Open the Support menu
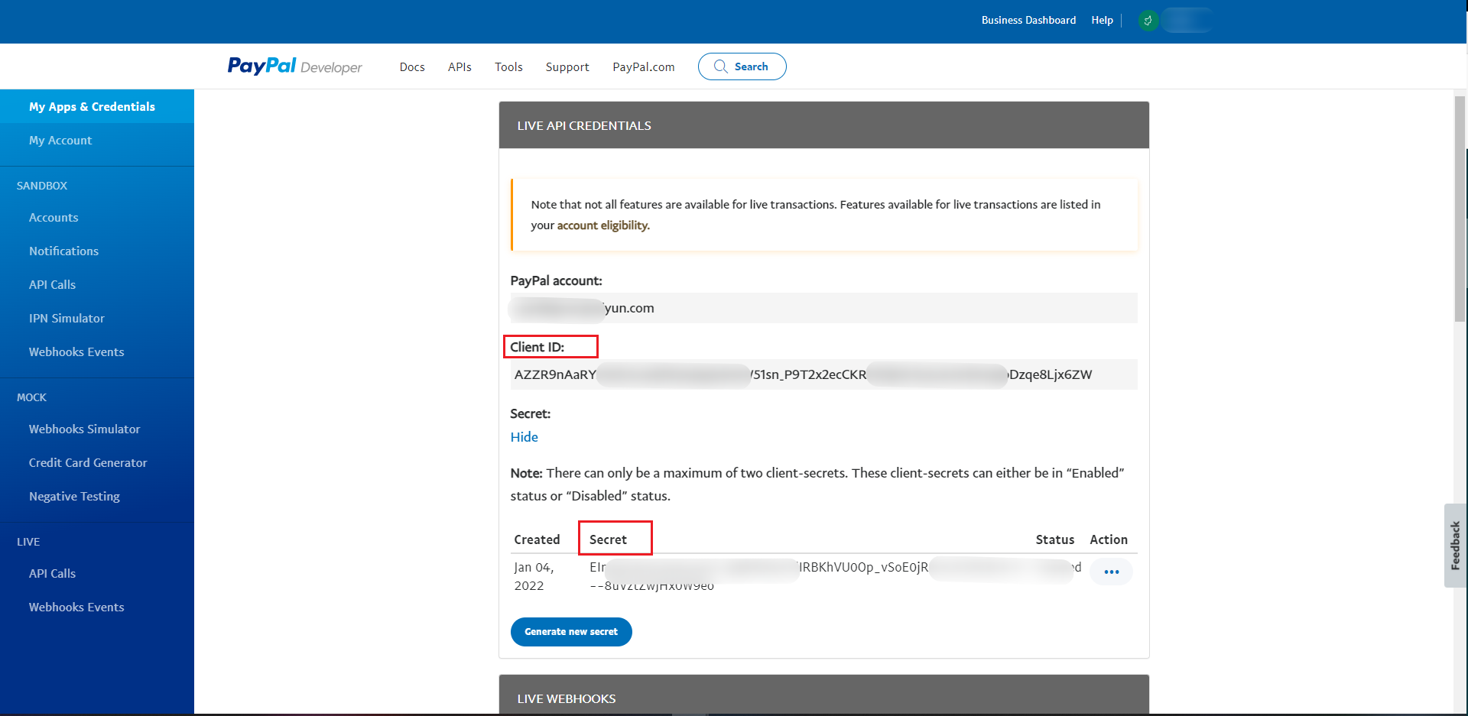Viewport: 1468px width, 716px height. [x=567, y=67]
